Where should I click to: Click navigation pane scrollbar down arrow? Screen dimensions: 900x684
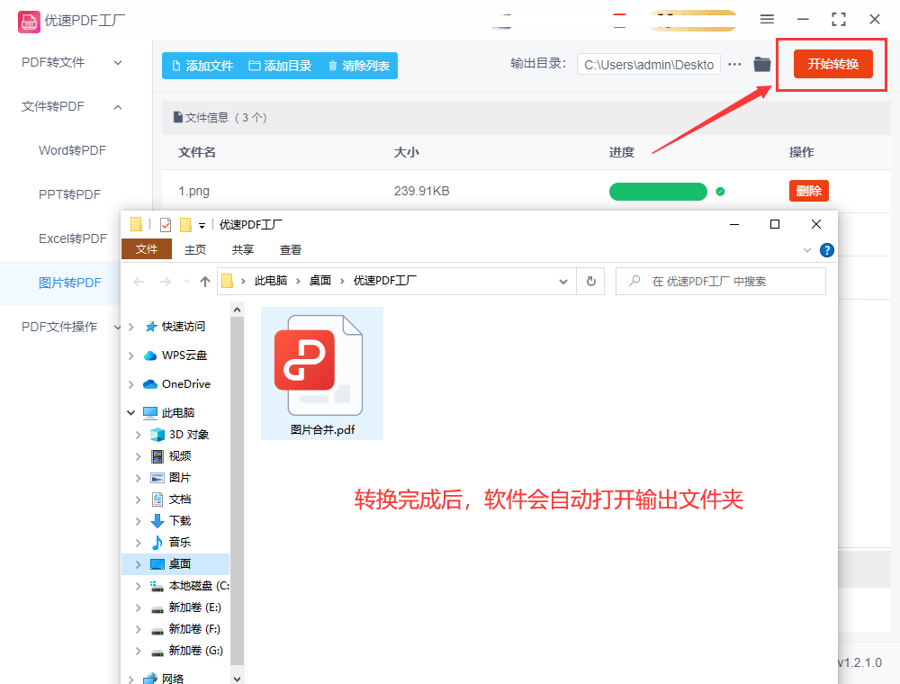pos(237,678)
